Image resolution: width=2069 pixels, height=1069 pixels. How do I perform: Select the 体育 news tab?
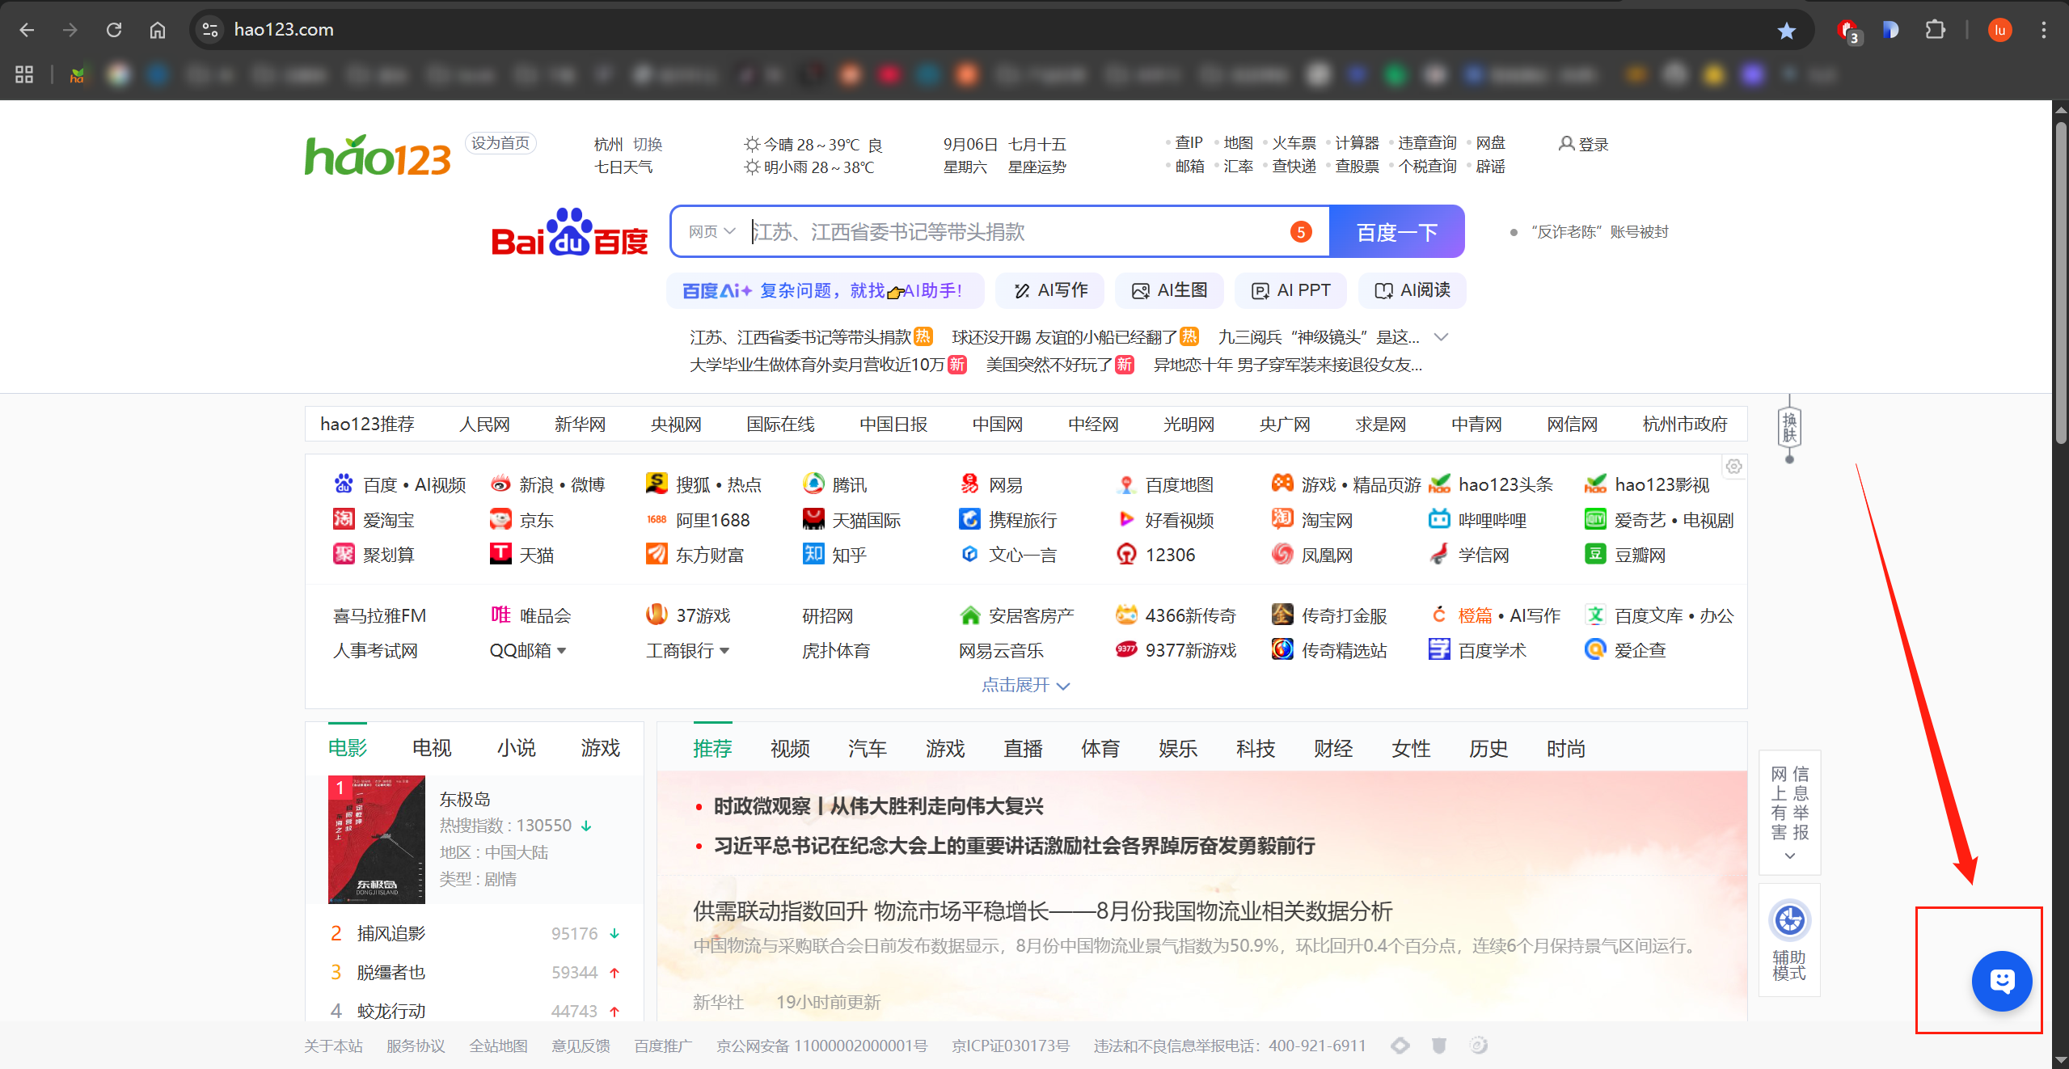point(1100,749)
